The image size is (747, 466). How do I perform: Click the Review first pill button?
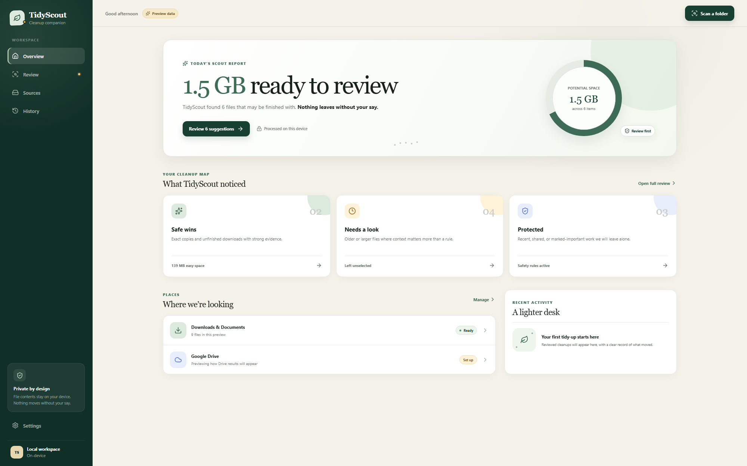click(x=638, y=131)
